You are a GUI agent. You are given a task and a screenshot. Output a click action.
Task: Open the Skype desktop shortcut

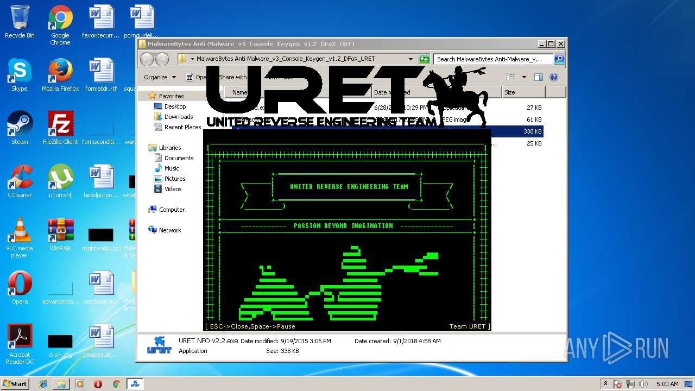[20, 75]
